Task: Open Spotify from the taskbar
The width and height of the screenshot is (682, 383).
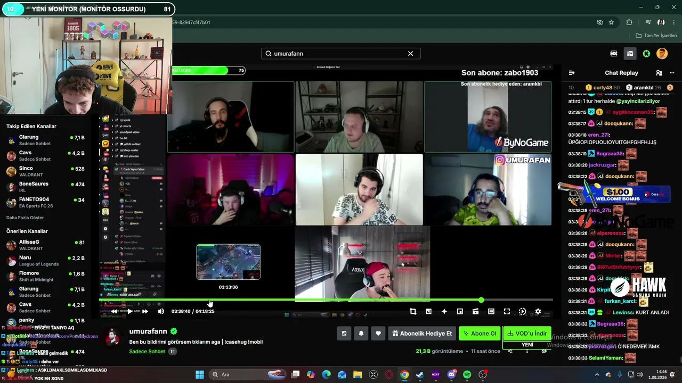Action: point(467,374)
